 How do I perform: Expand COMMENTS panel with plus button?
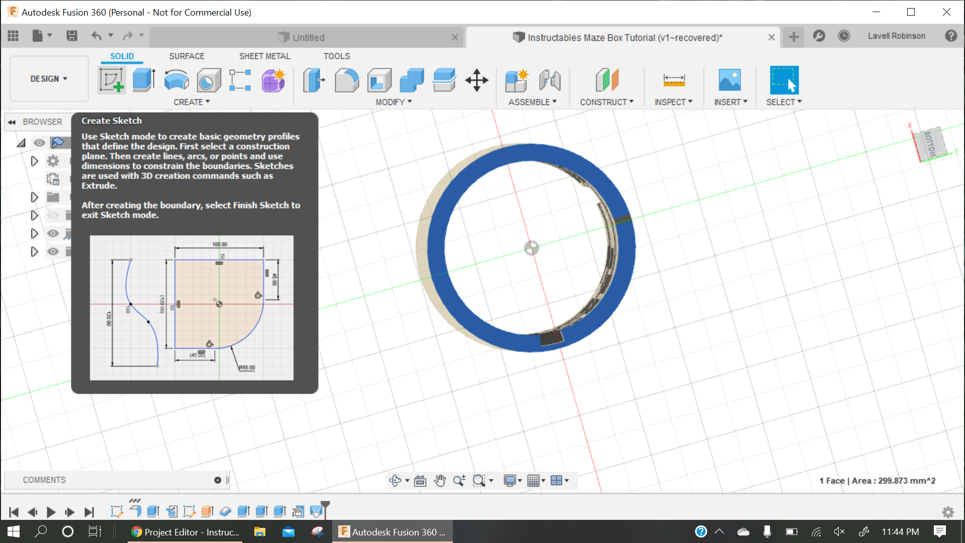(x=218, y=480)
